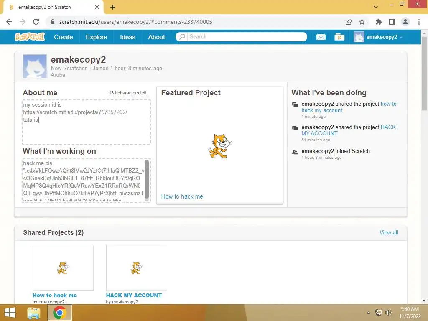Open the Messages envelope icon

coord(321,37)
